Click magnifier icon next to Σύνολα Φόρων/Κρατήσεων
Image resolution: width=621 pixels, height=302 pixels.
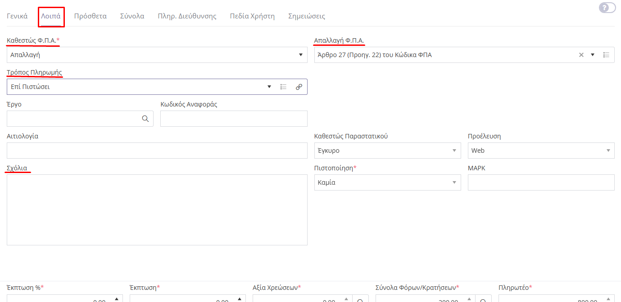click(x=484, y=300)
